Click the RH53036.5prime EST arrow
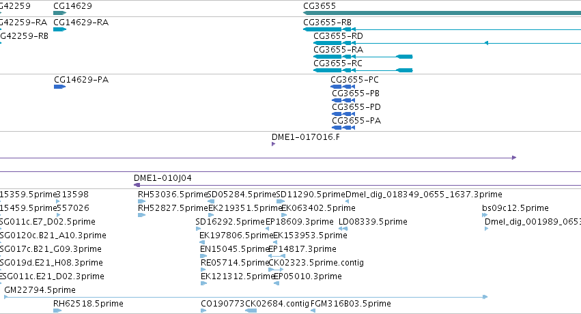The width and height of the screenshot is (581, 314). [x=141, y=201]
